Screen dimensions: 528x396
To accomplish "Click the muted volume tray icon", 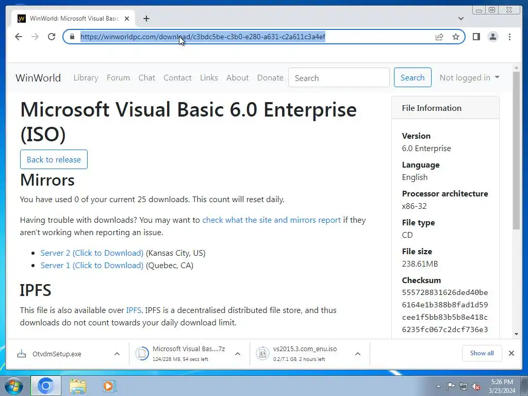I will pos(476,387).
